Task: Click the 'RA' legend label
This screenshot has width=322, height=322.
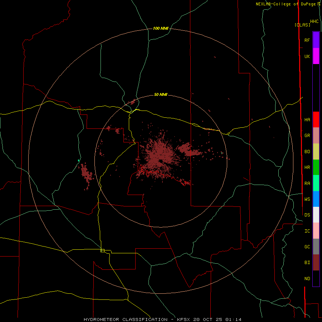Action: click(307, 184)
